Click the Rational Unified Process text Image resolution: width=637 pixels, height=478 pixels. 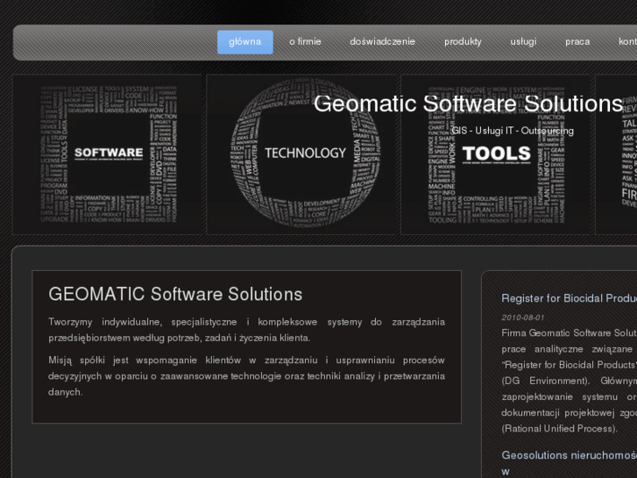559,428
